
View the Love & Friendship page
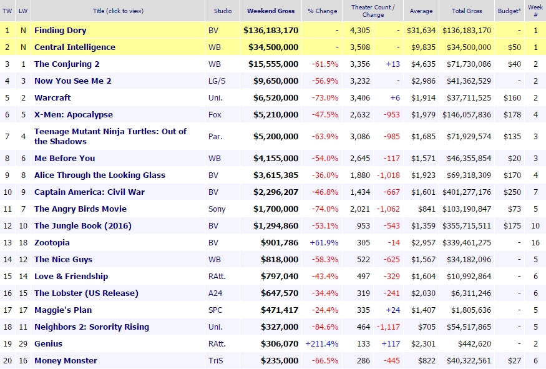click(71, 277)
